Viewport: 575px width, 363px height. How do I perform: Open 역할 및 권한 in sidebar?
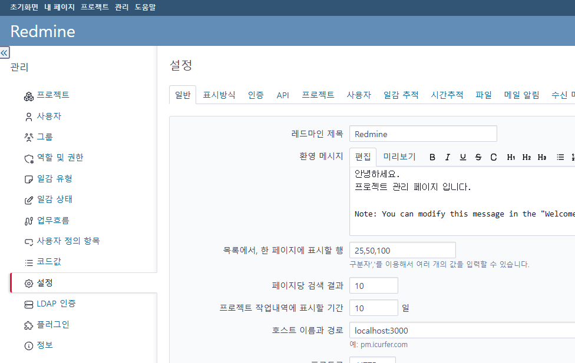click(x=60, y=158)
